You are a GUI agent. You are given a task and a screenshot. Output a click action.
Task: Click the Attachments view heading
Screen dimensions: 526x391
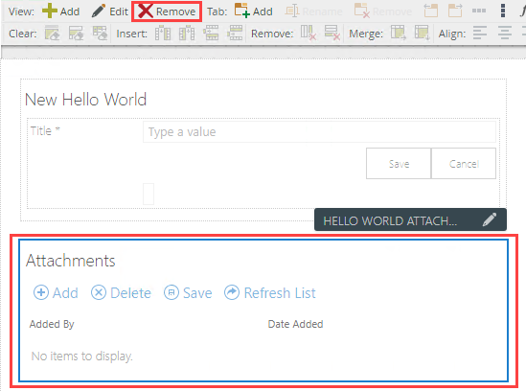(x=71, y=261)
